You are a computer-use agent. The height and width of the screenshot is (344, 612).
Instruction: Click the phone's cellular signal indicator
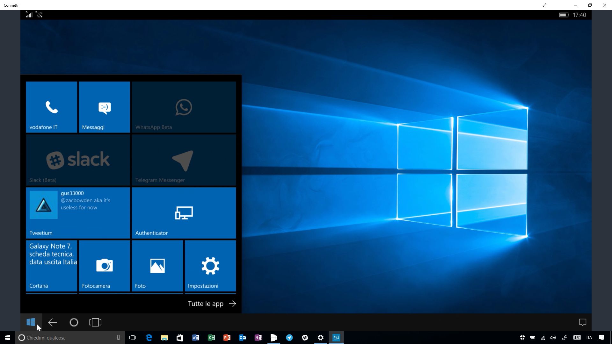coord(29,15)
